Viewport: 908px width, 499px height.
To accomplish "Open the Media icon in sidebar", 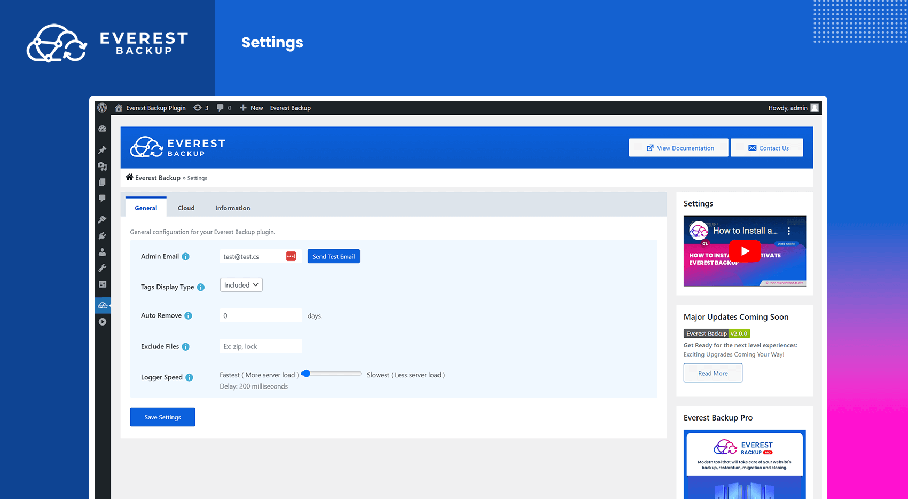I will (103, 167).
